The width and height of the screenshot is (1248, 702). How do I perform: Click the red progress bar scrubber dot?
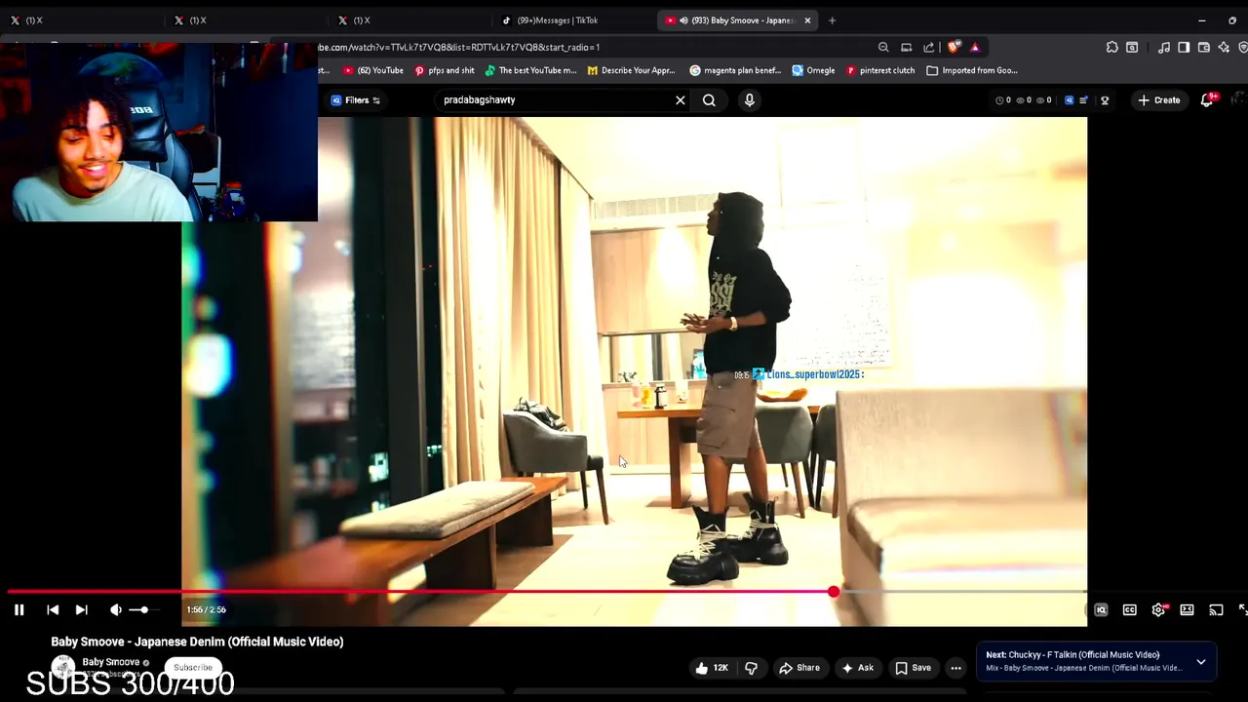(x=834, y=592)
